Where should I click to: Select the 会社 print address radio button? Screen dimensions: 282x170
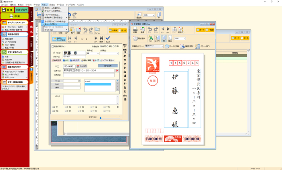[107, 46]
